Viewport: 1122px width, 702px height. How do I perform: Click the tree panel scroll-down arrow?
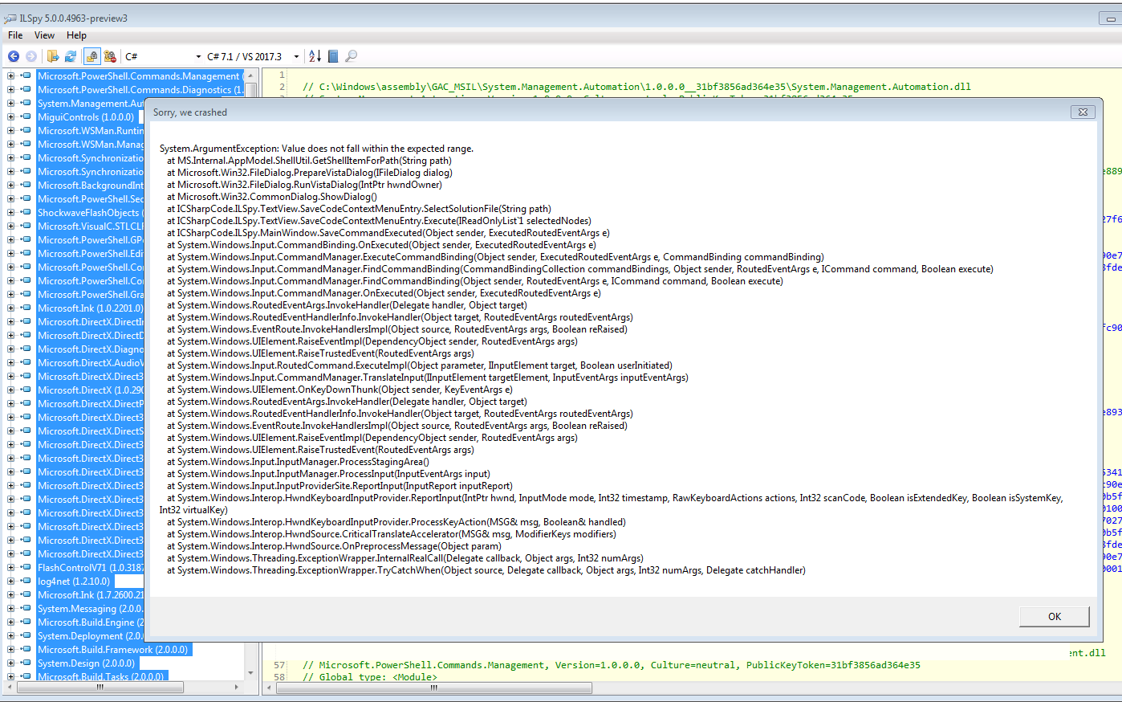pos(250,673)
